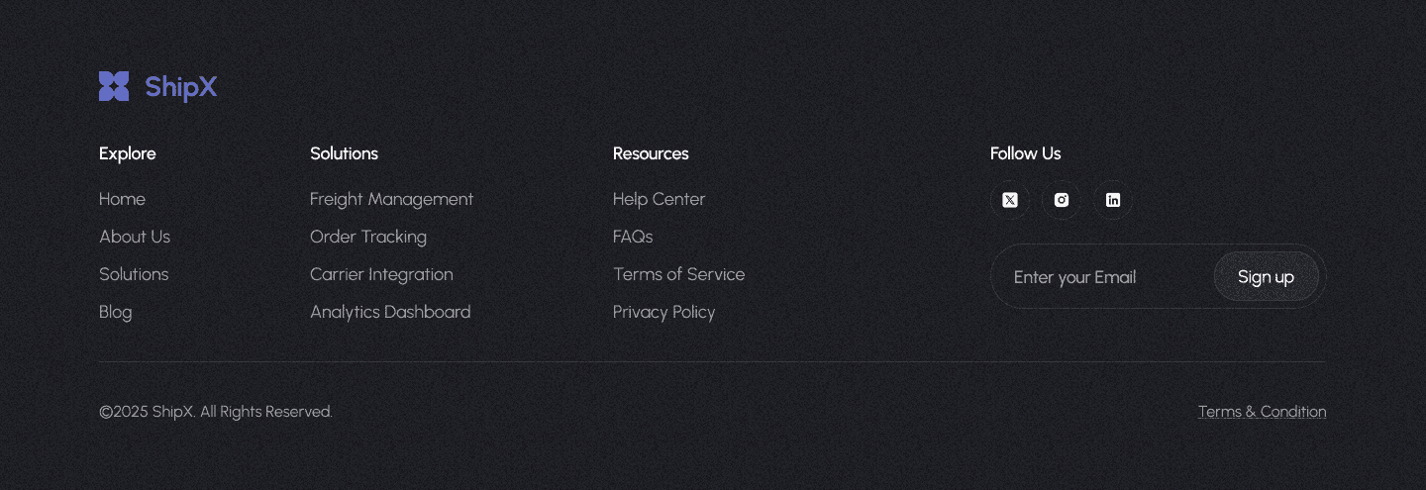View the FAQs link
Screen dimensions: 1426x490
[x=633, y=237]
